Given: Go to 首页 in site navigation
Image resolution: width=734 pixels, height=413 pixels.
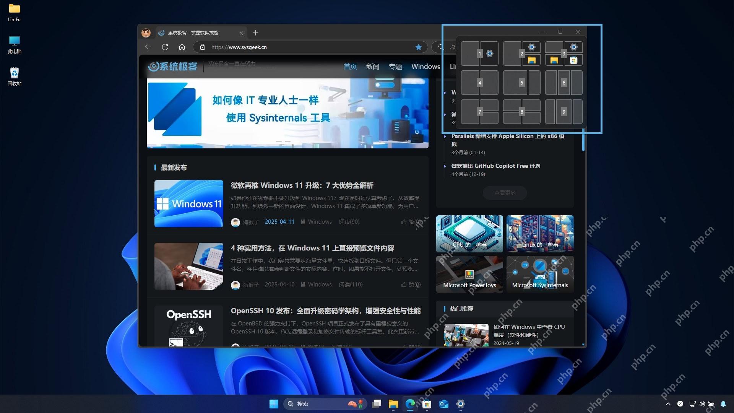Looking at the screenshot, I should [x=350, y=67].
